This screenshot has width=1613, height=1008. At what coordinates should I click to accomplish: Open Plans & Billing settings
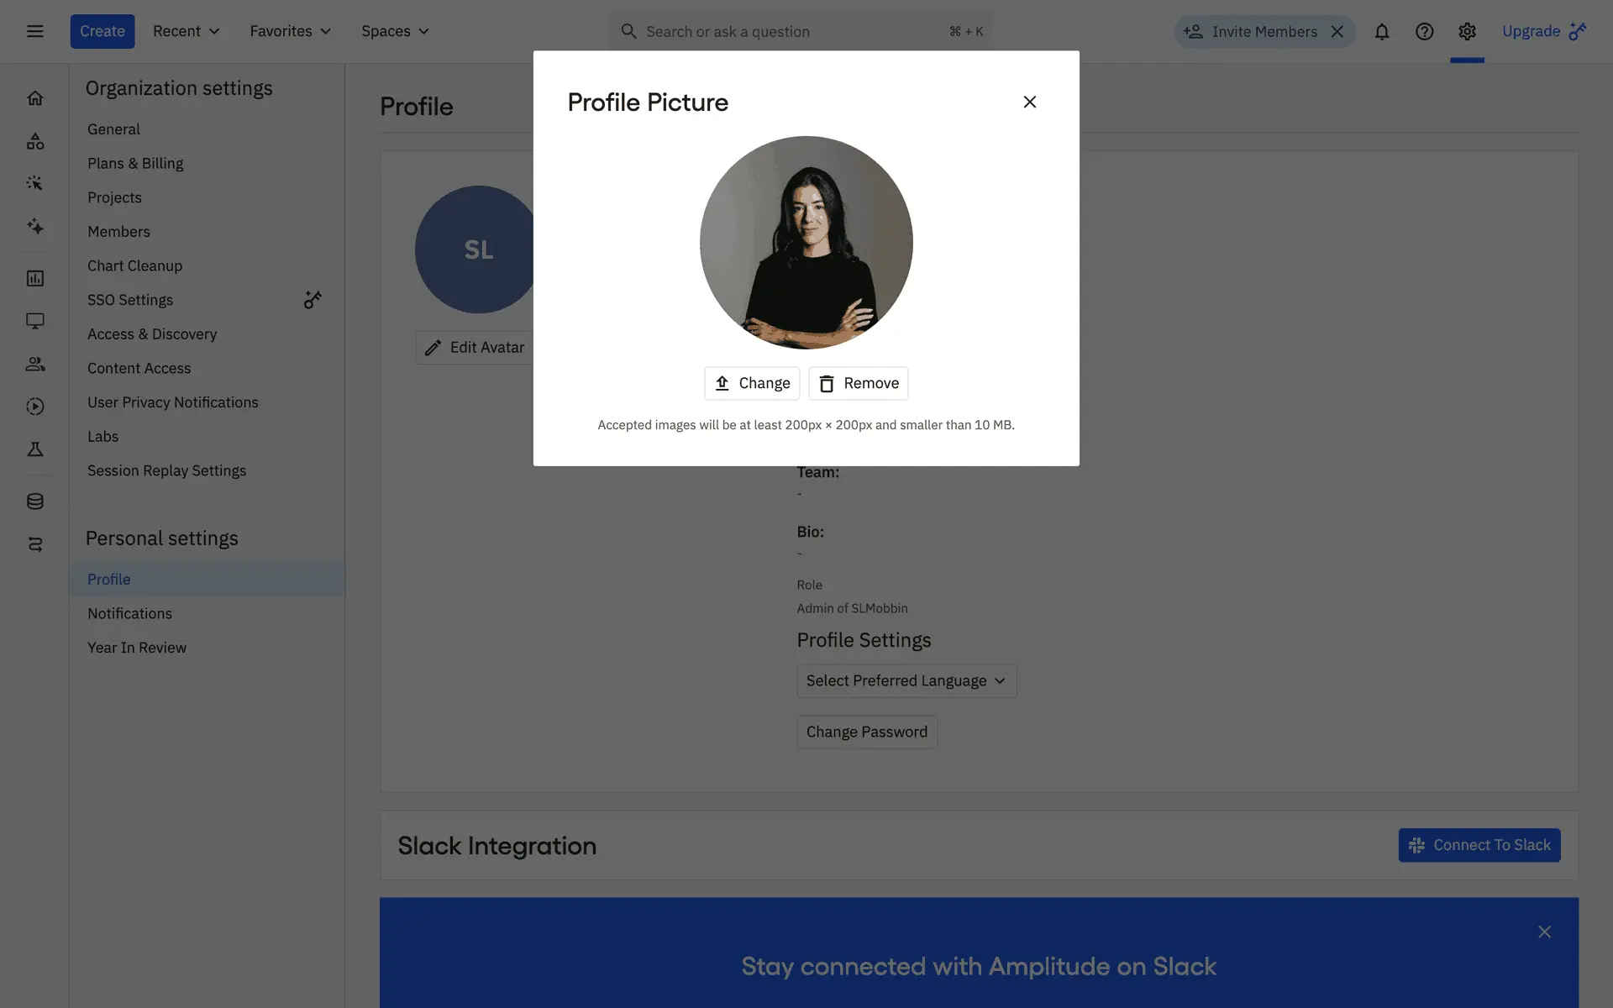[x=135, y=163]
